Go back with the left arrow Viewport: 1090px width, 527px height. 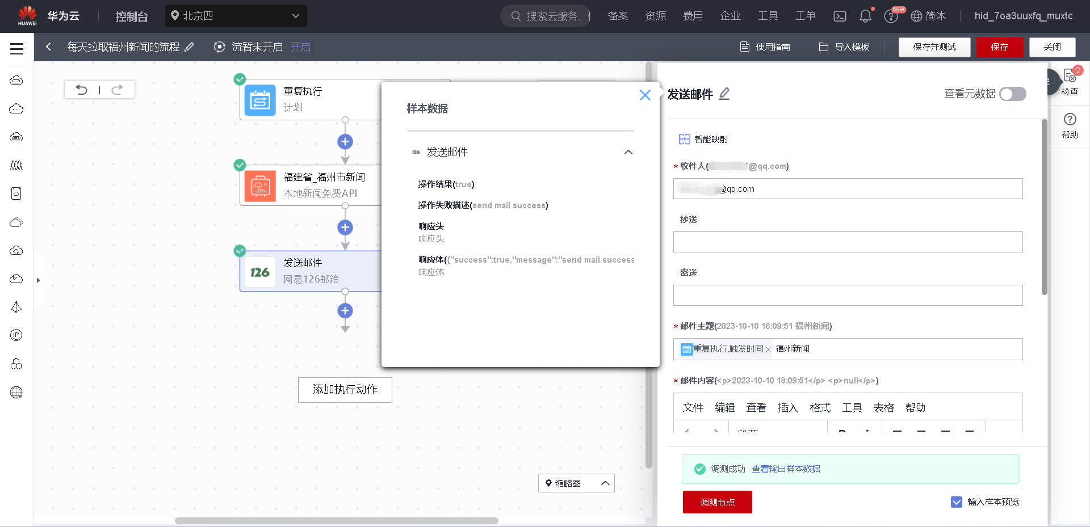coord(49,47)
